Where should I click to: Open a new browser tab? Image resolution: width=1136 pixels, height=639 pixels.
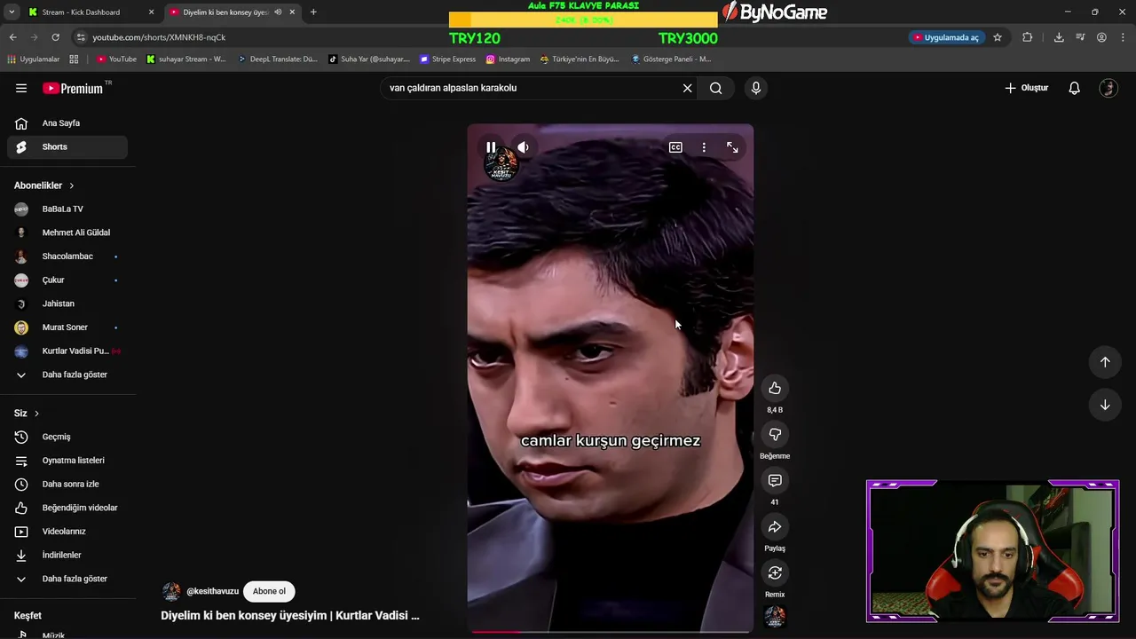pos(313,12)
